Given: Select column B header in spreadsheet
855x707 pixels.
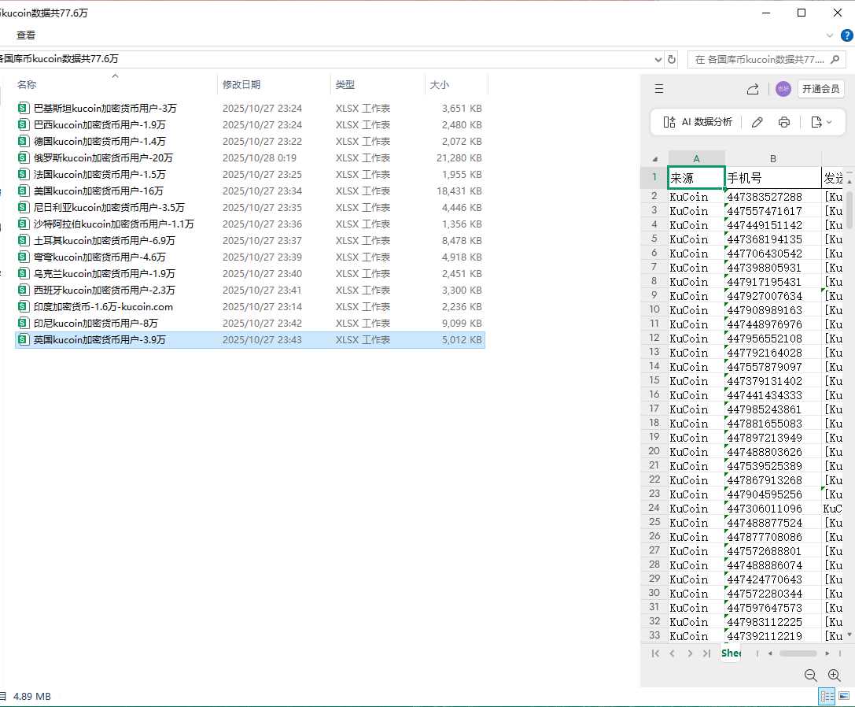Looking at the screenshot, I should coord(772,159).
